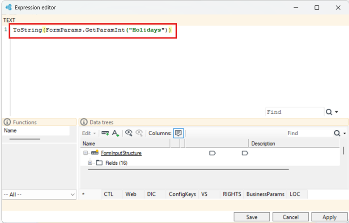Switch to the RIGHTS tab
This screenshot has height=223, width=349.
232,194
